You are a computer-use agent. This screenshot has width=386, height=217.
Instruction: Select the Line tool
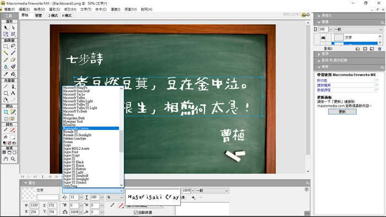click(x=6, y=86)
